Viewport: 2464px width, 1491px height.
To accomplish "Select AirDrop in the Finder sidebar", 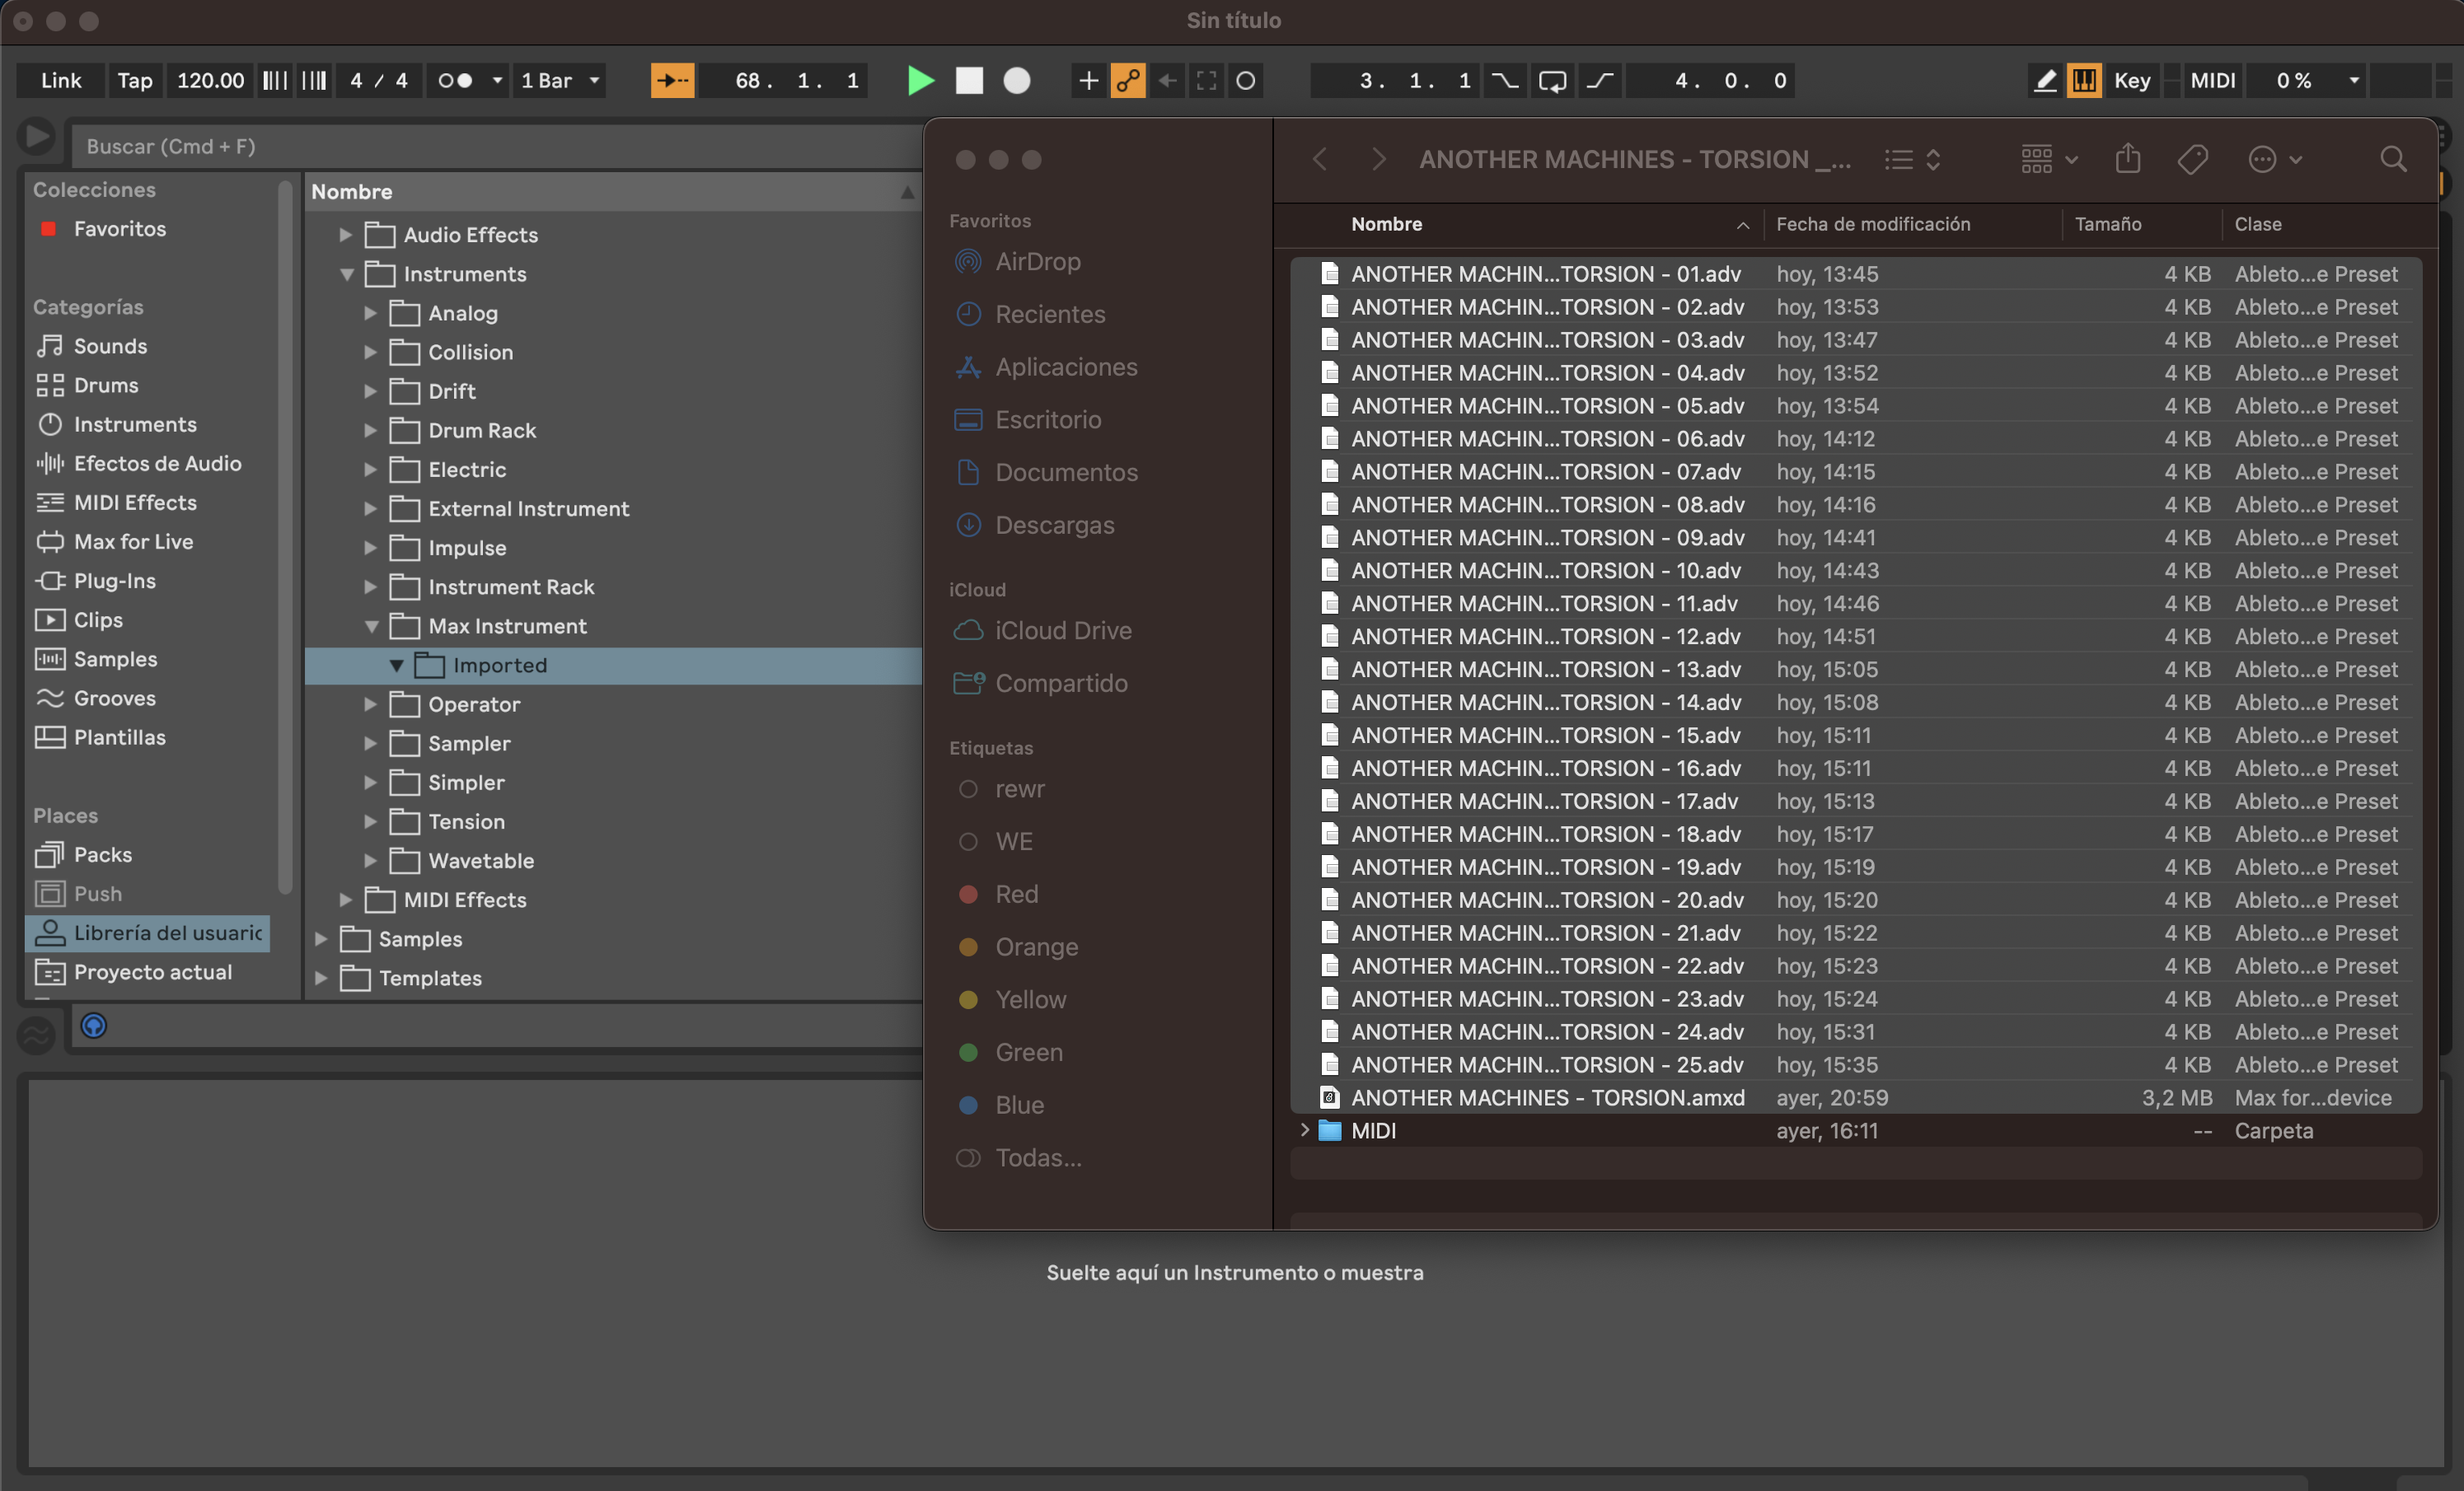I will 1037,262.
